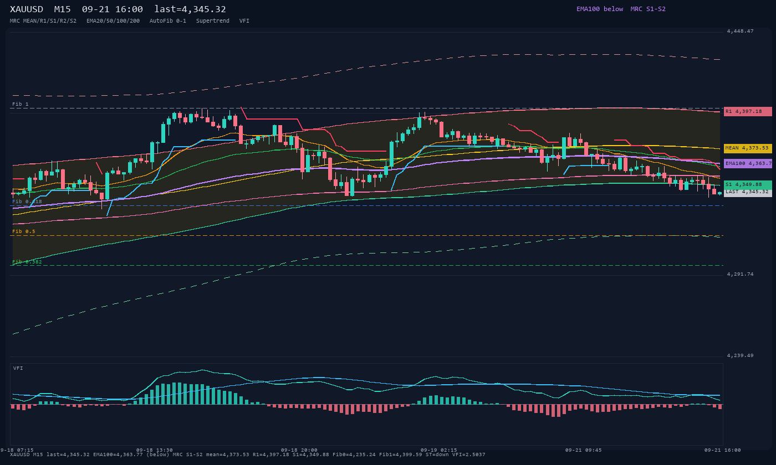Select the Fib 1 level label
The height and width of the screenshot is (465, 776).
[21, 104]
